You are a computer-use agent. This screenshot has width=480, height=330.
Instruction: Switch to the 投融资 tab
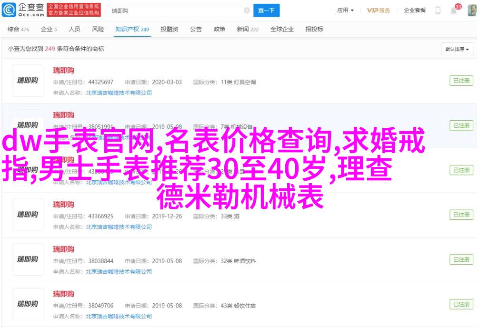(170, 29)
